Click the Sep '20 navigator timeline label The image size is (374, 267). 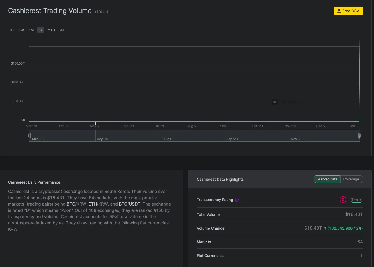coord(232,139)
